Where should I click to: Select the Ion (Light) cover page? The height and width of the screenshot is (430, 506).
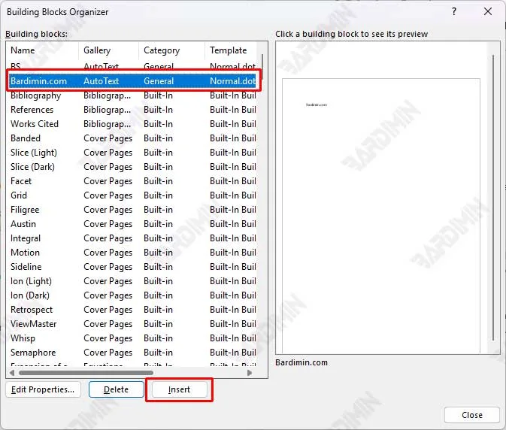[132, 281]
